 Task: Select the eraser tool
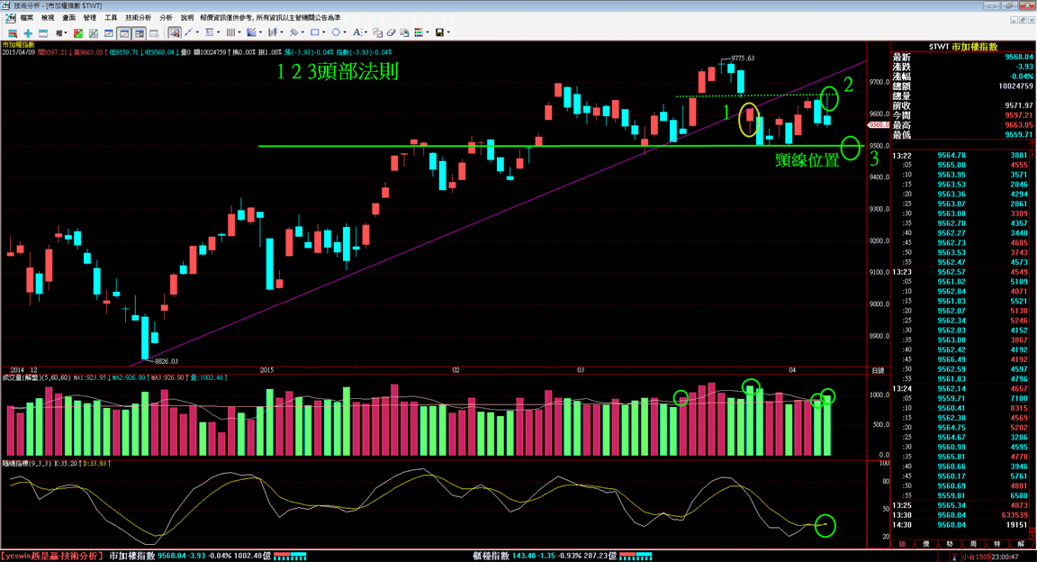[x=391, y=32]
